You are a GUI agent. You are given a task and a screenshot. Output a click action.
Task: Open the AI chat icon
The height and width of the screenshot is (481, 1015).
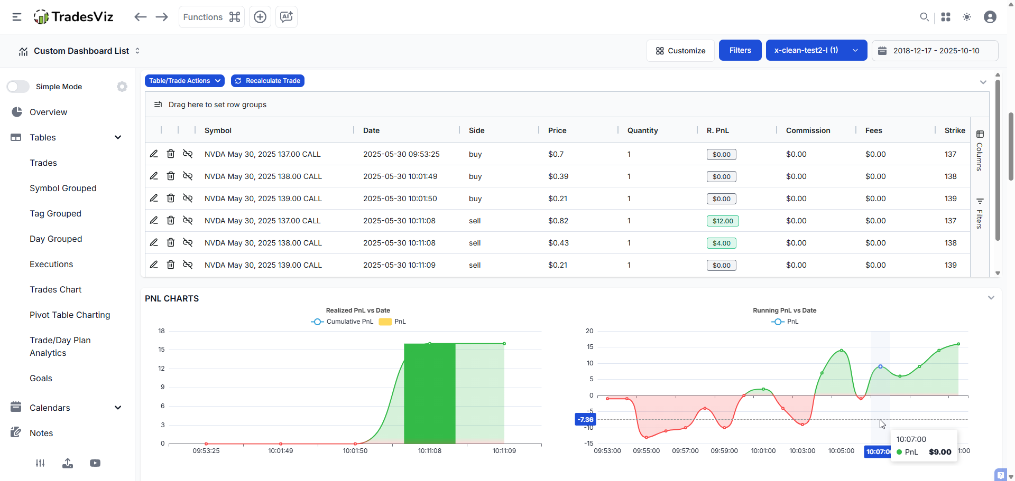pyautogui.click(x=287, y=17)
